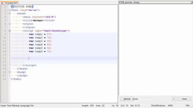Close the HTML preview panel via X

[x=192, y=2]
